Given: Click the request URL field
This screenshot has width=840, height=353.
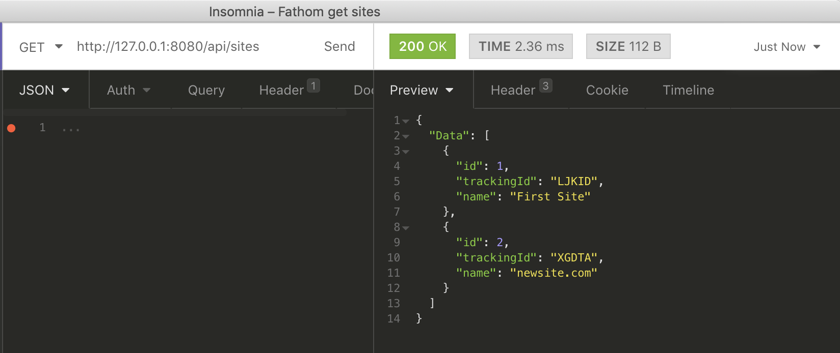Looking at the screenshot, I should [x=168, y=46].
